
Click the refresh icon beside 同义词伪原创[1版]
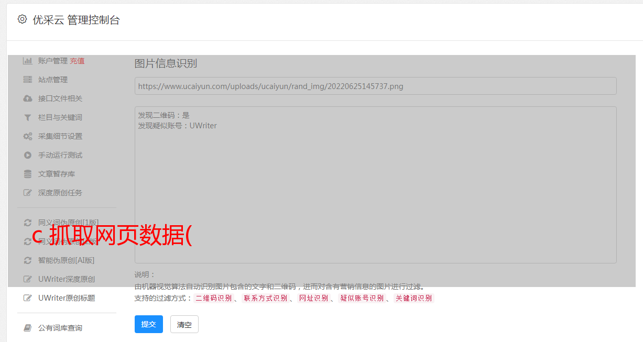tap(28, 223)
